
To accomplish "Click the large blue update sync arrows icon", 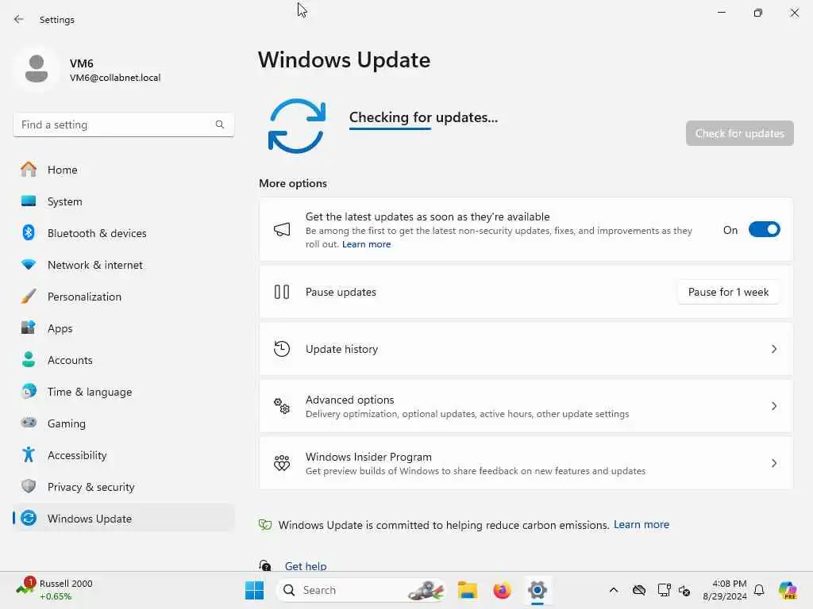I will coord(297,126).
